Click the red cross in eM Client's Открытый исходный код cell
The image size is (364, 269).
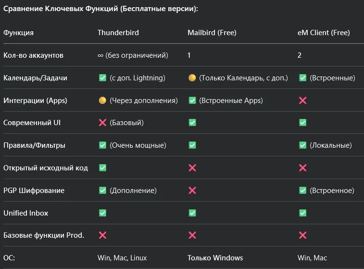pyautogui.click(x=303, y=168)
